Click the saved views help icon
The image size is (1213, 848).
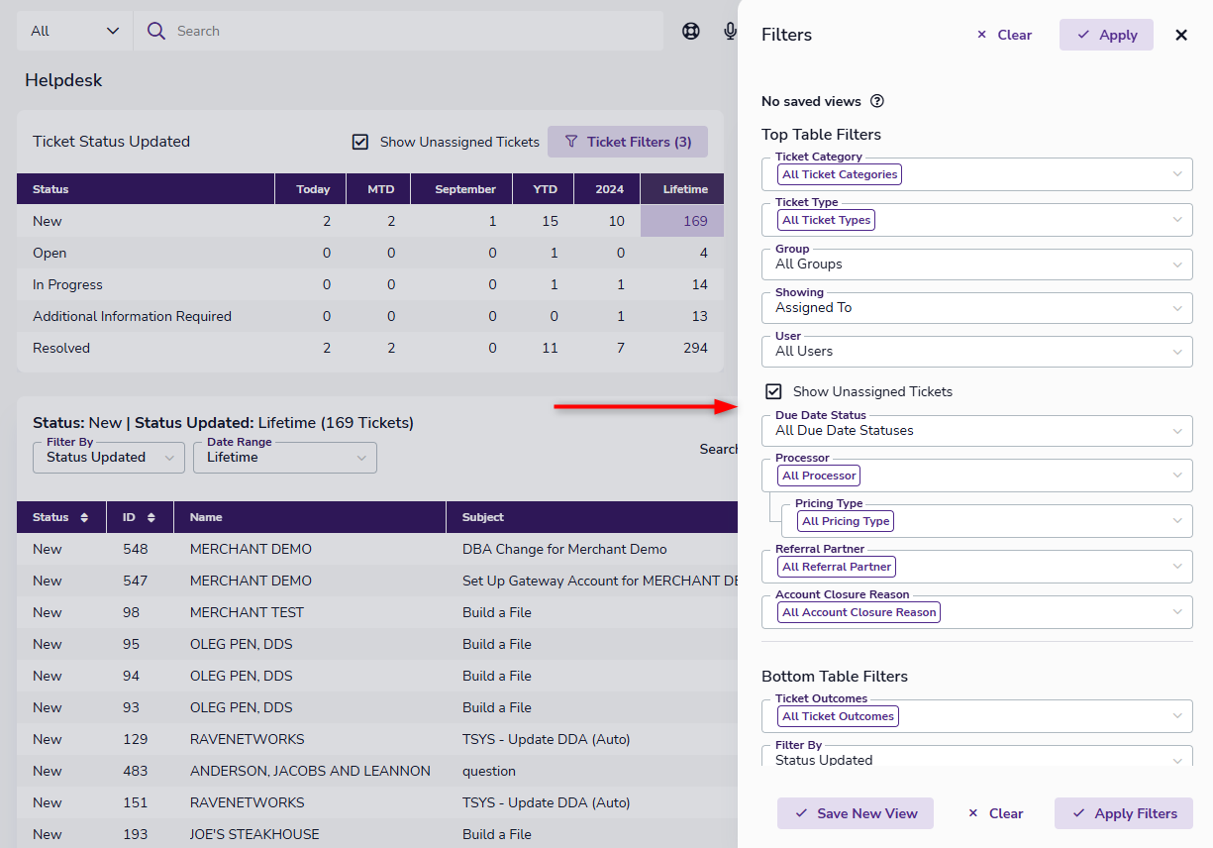pyautogui.click(x=876, y=101)
